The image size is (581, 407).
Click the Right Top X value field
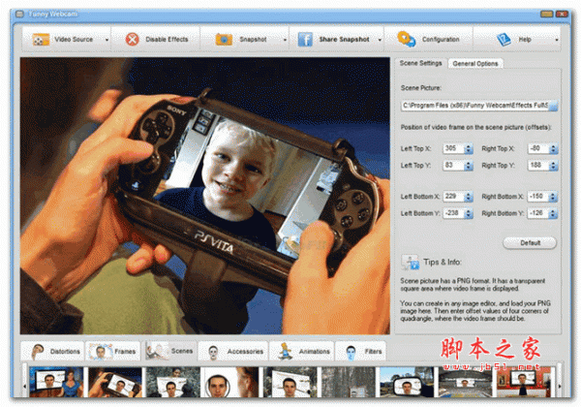(538, 148)
